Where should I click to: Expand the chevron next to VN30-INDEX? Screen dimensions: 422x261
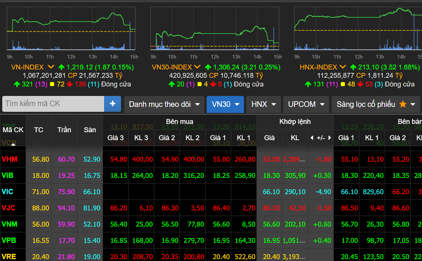coord(197,67)
